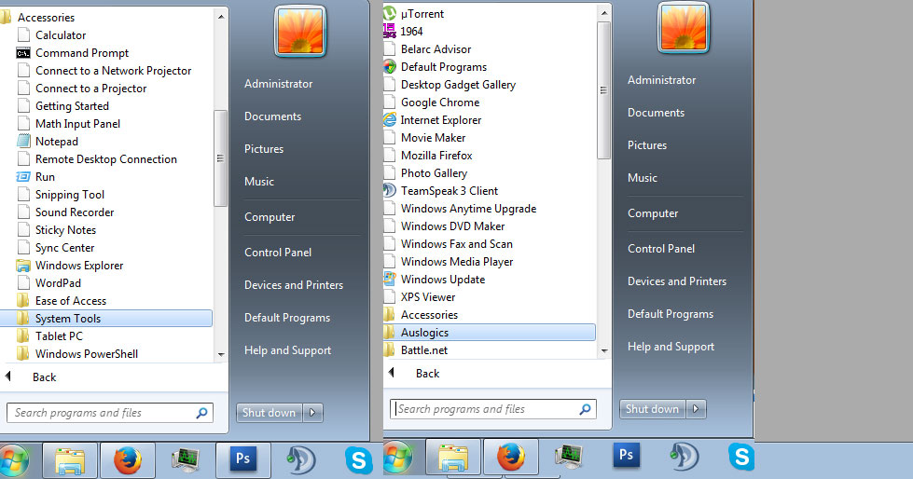Viewport: 913px width, 479px height.
Task: Open shut down options arrow in Accessories menu
Action: (312, 413)
